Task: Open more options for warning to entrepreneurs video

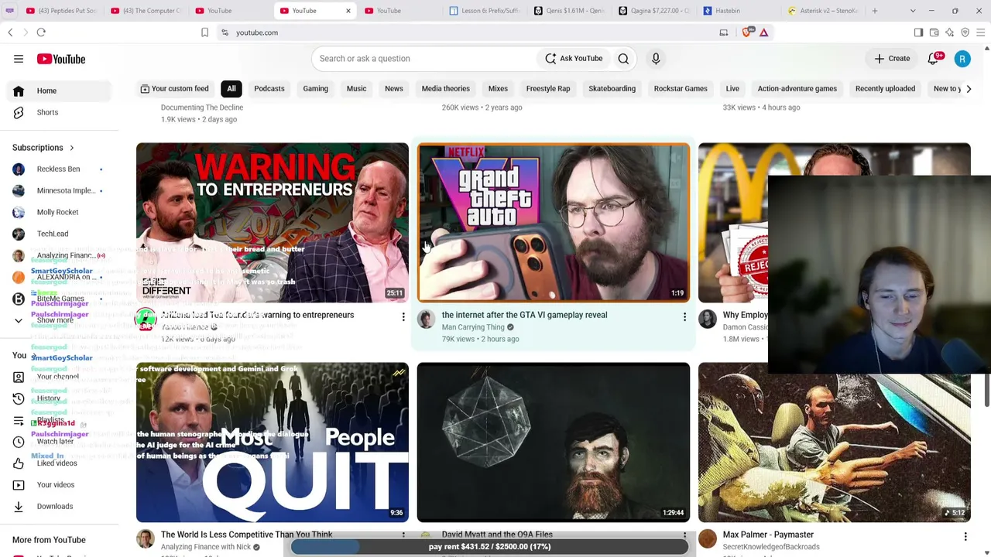Action: (403, 316)
